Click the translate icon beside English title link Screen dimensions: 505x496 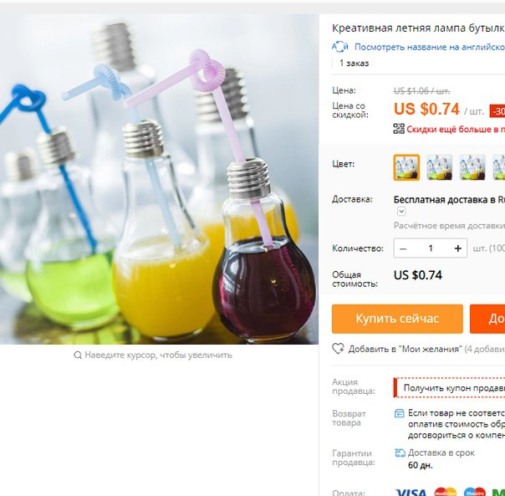click(x=340, y=47)
